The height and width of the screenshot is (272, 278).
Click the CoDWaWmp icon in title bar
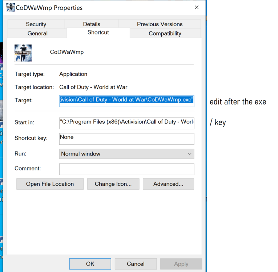[x=11, y=7]
